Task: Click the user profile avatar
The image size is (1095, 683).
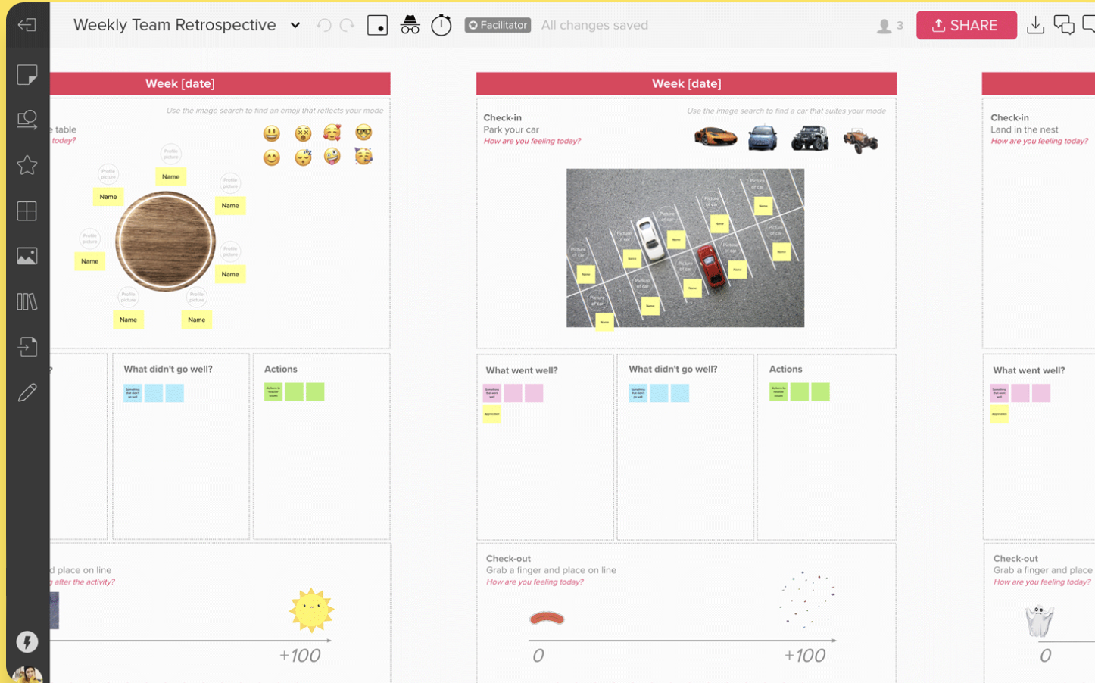Action: (x=27, y=674)
